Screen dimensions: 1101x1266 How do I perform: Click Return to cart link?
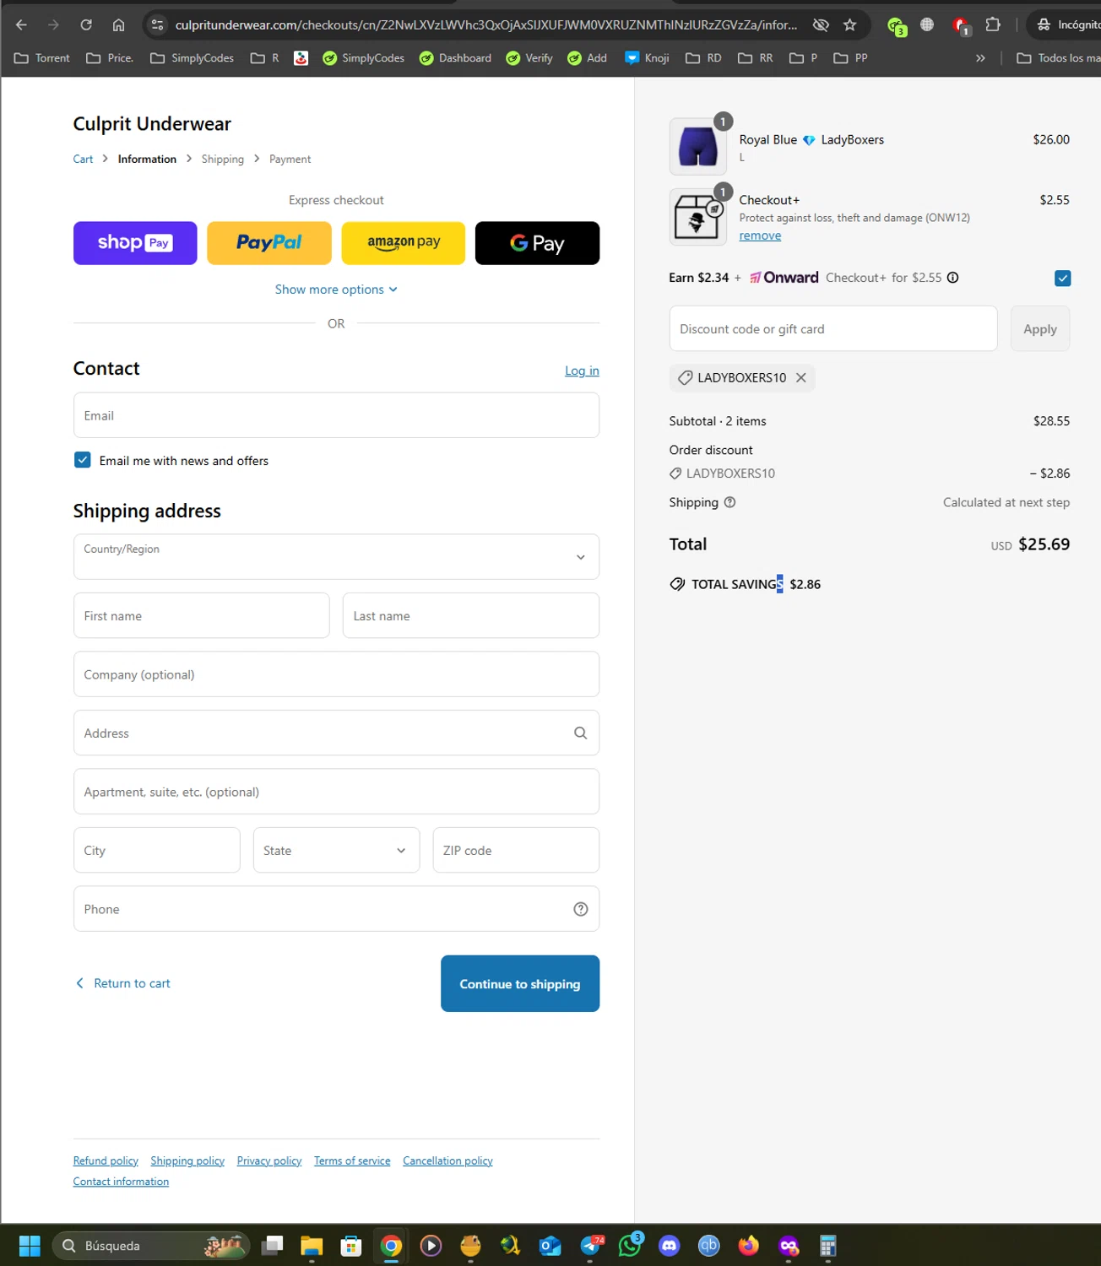click(123, 983)
